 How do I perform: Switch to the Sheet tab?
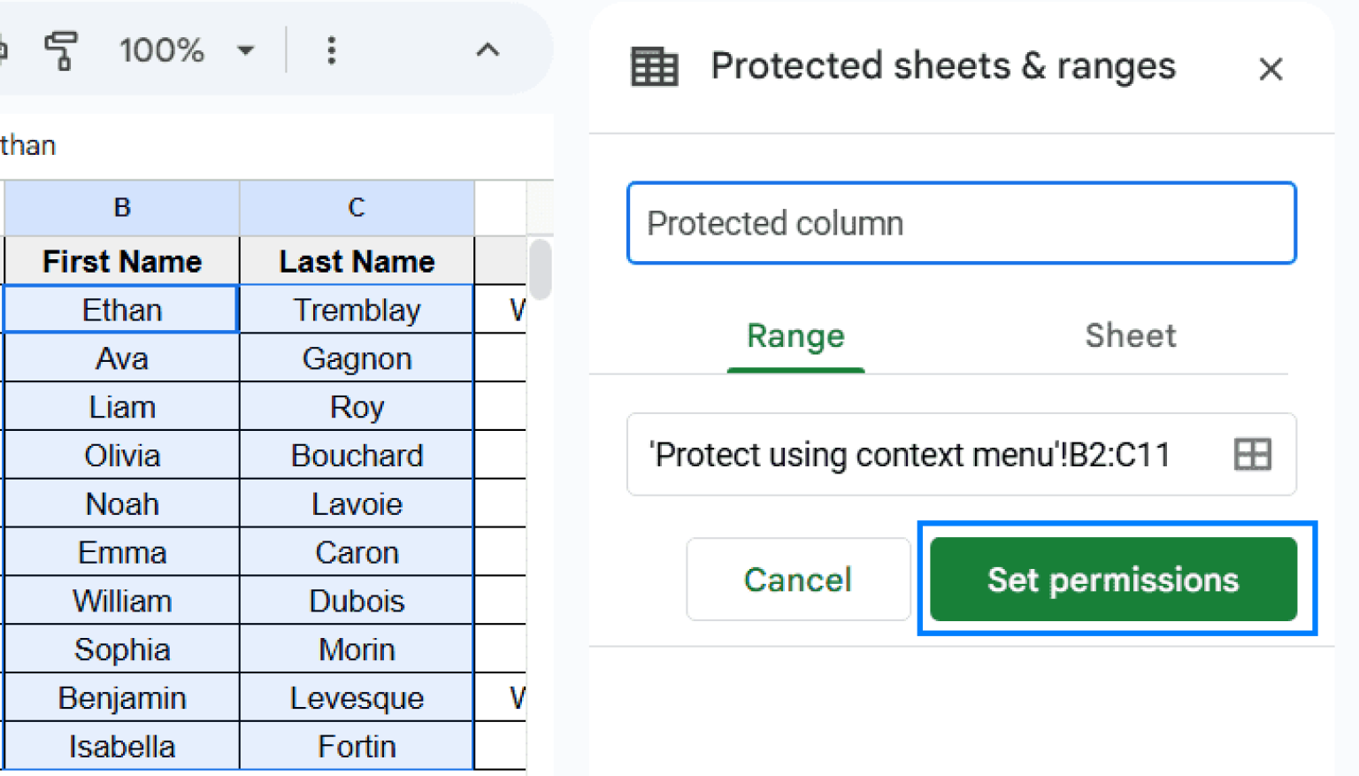pyautogui.click(x=1130, y=336)
